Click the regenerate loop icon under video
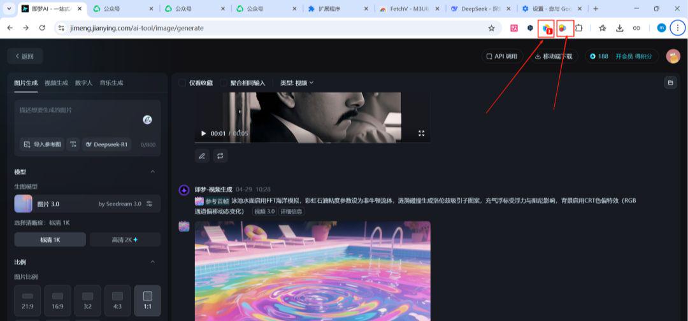The height and width of the screenshot is (321, 688). (x=220, y=155)
